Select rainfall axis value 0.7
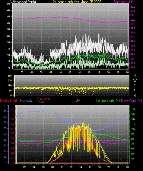The image size is (143, 171). tap(12, 129)
